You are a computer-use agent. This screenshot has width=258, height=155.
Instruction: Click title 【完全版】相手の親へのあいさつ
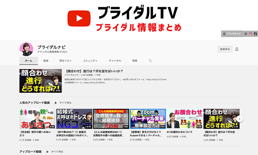pyautogui.click(x=35, y=134)
